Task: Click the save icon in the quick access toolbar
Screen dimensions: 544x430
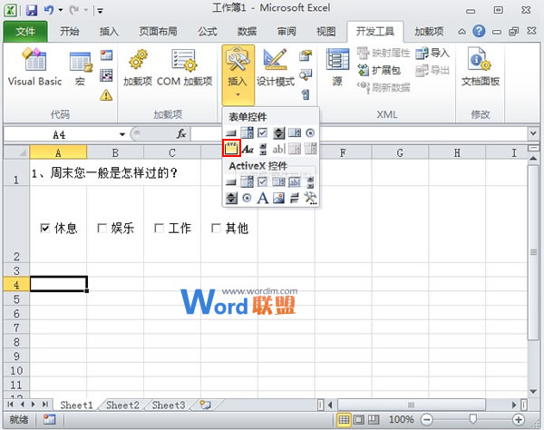Action: click(x=32, y=10)
